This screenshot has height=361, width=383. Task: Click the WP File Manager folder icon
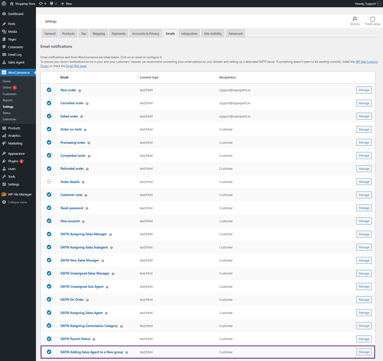[4, 194]
